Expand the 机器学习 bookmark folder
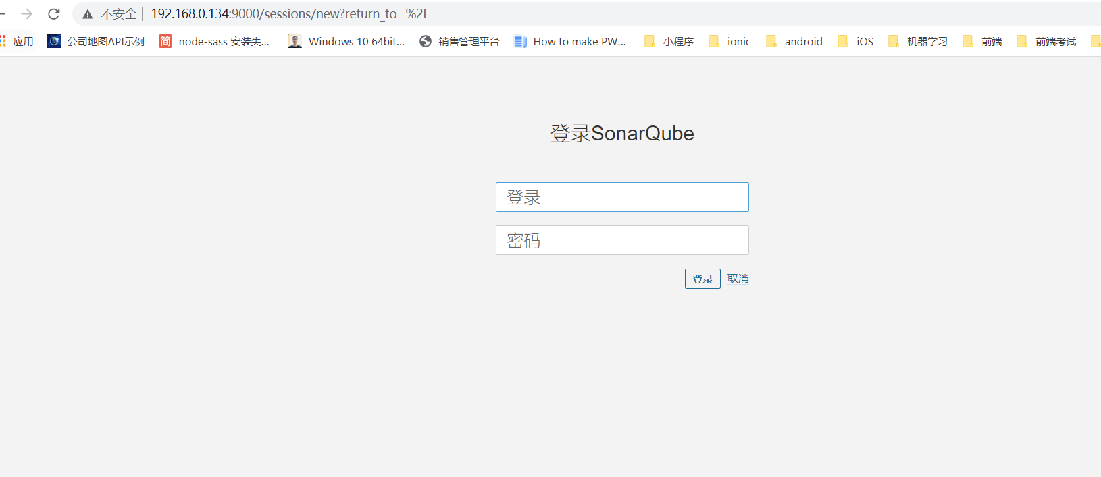 tap(918, 42)
